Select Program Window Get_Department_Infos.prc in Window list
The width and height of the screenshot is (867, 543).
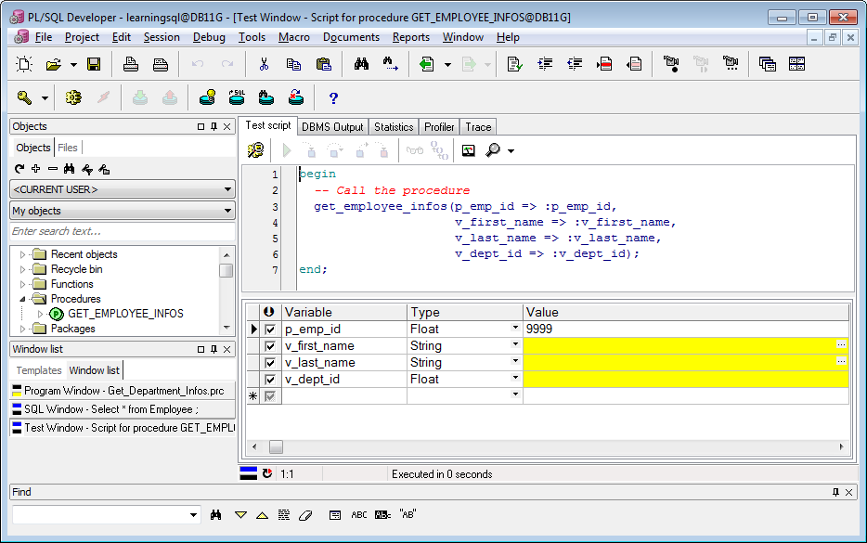pos(123,391)
